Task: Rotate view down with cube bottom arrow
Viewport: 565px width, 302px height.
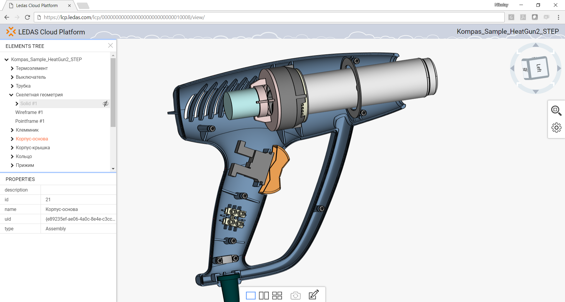Action: [536, 92]
